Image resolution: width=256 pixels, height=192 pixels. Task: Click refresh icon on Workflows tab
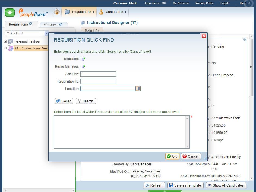pyautogui.click(x=61, y=24)
